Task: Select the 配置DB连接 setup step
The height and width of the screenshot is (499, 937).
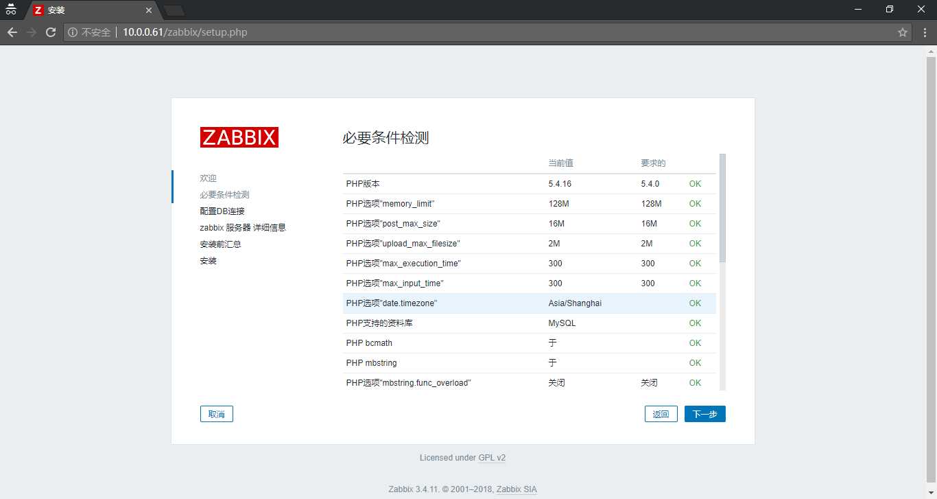Action: pos(222,211)
